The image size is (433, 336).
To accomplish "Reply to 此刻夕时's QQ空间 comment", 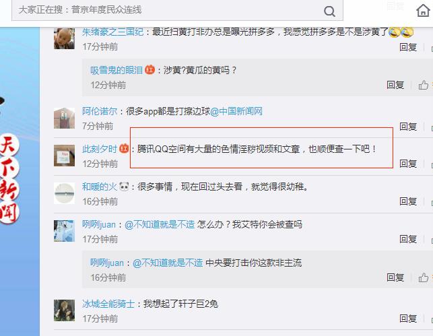I will 408,164.
